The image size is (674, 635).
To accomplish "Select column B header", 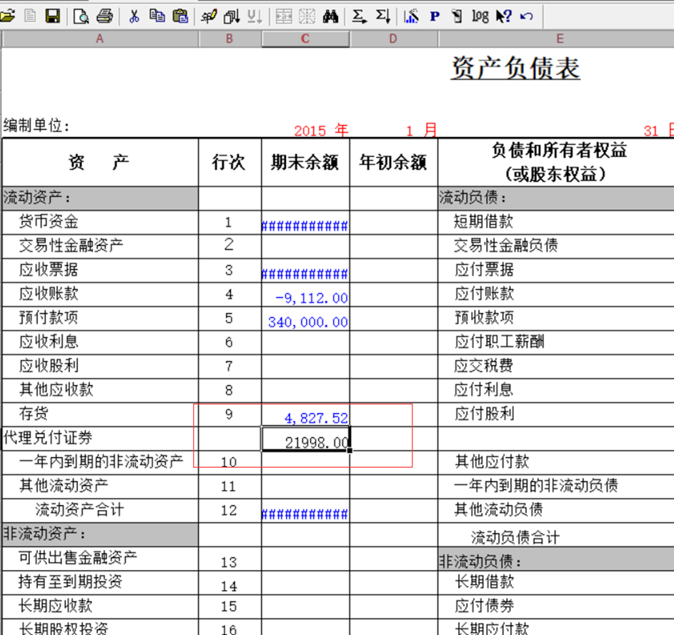I will [229, 39].
